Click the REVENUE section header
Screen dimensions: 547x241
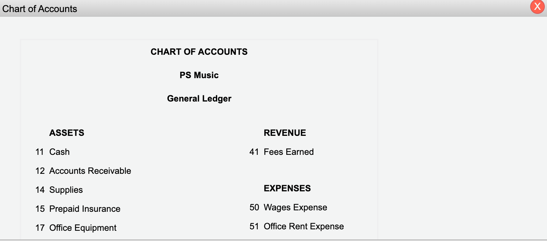coord(285,133)
